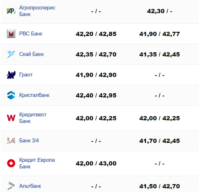Viewport: 199px width, 192px height.
Task: Open the Грант bank link
Action: (26, 75)
